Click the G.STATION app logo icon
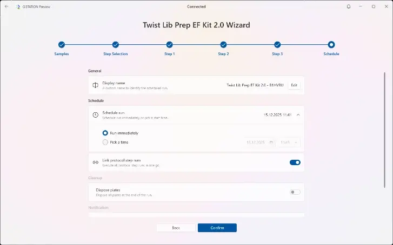This screenshot has width=393, height=245. coord(18,7)
